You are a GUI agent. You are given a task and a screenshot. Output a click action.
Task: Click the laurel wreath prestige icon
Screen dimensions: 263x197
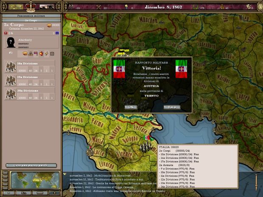[195, 7]
